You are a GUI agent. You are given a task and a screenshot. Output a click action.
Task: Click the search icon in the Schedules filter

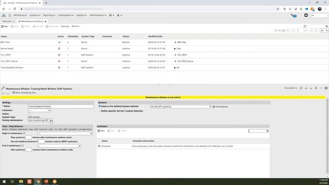267,131
